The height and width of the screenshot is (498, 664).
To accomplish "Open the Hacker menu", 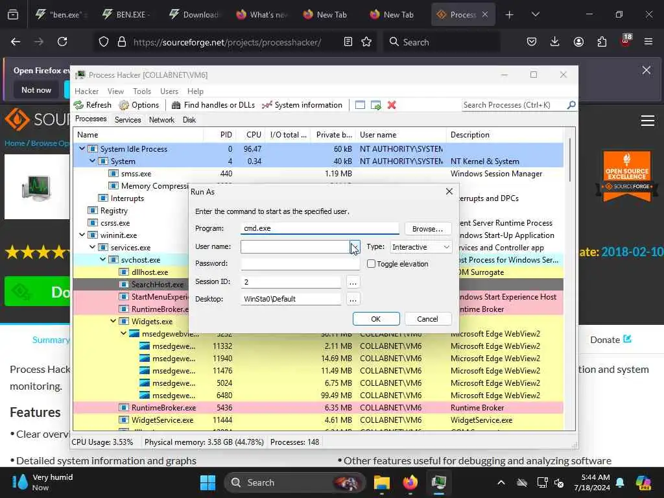I will [86, 91].
